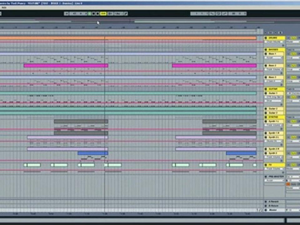Unfold the Guitar 3 track
This screenshot has height=225, width=300.
coord(266,113)
